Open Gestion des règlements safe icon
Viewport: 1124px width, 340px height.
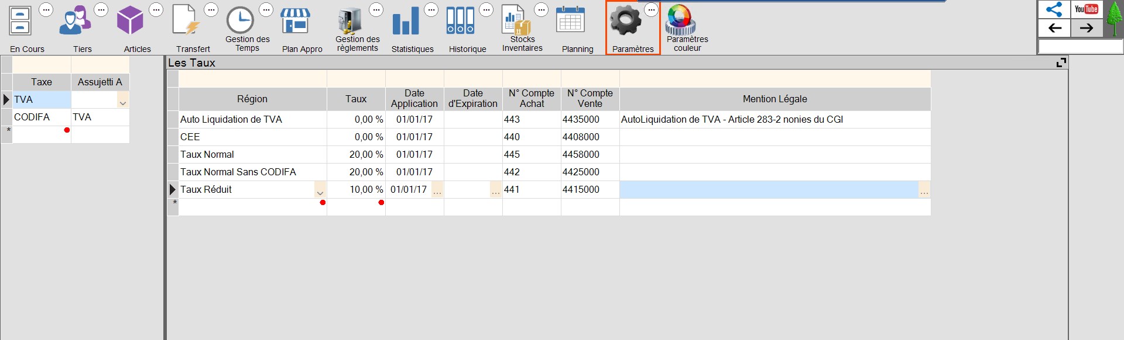350,20
